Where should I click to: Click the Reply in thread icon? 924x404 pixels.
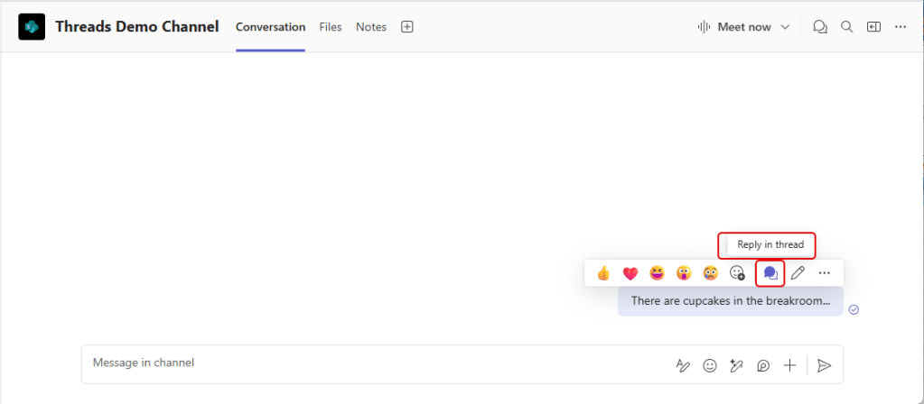pyautogui.click(x=770, y=272)
